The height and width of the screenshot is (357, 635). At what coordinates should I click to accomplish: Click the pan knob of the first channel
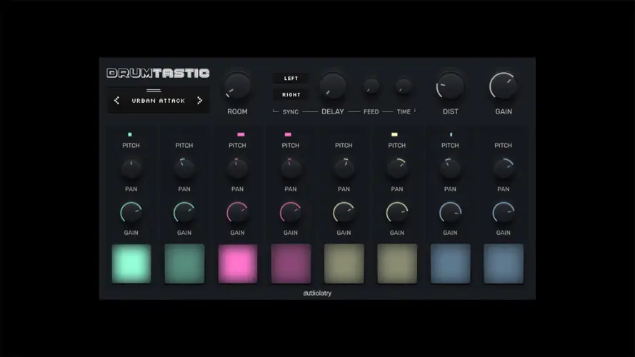[131, 169]
